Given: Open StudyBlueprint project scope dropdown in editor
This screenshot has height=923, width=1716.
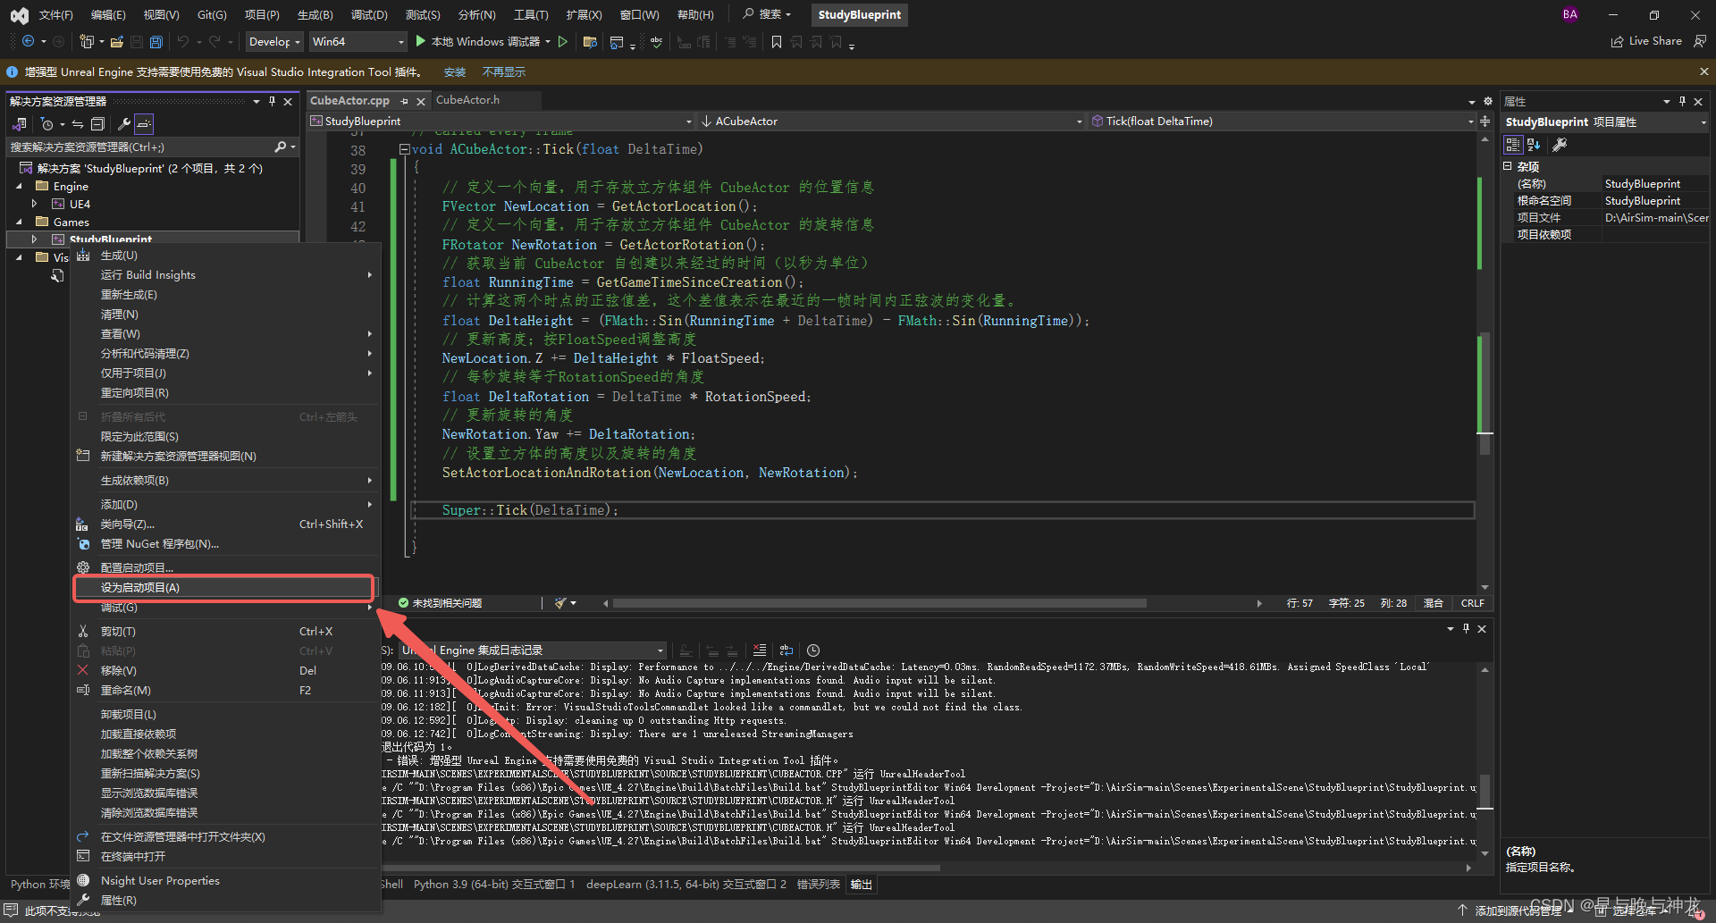Looking at the screenshot, I should [501, 121].
